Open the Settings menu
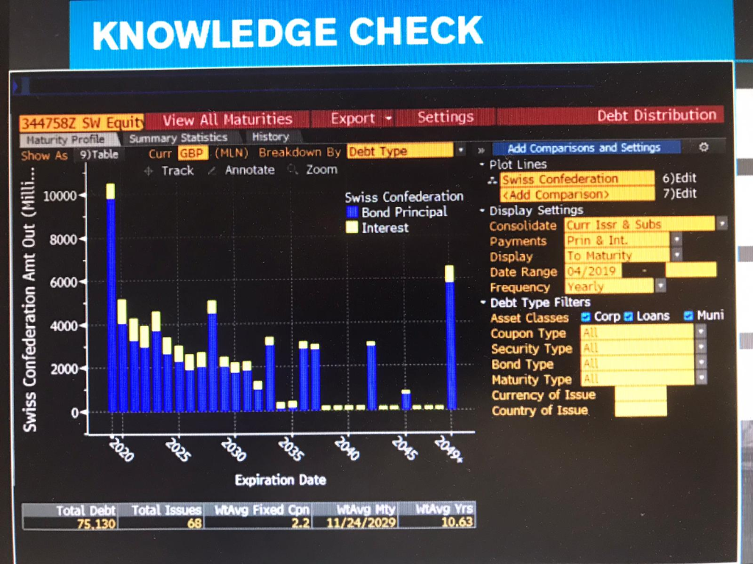This screenshot has height=564, width=753. point(445,117)
